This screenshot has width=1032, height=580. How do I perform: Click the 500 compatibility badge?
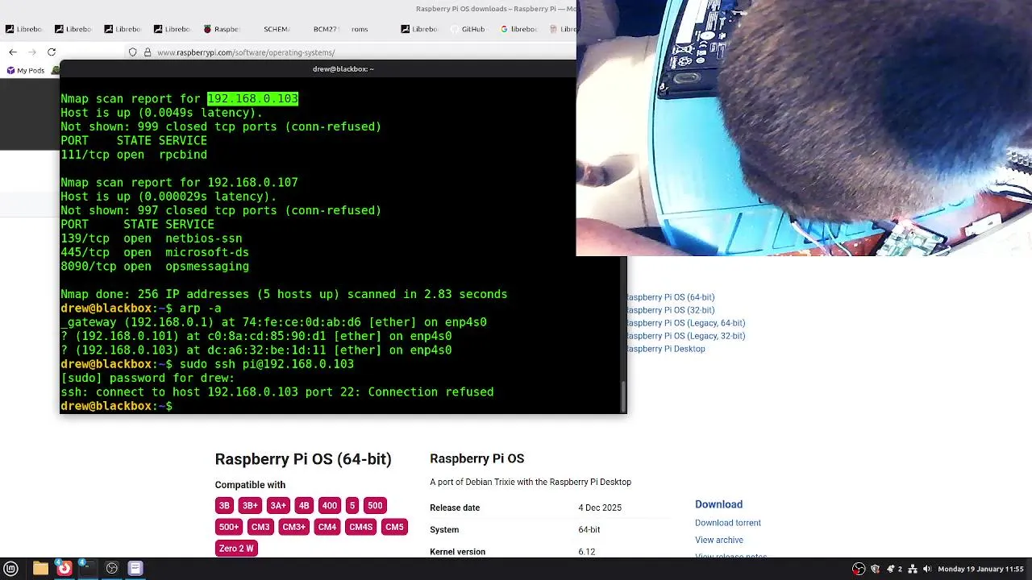tap(375, 506)
